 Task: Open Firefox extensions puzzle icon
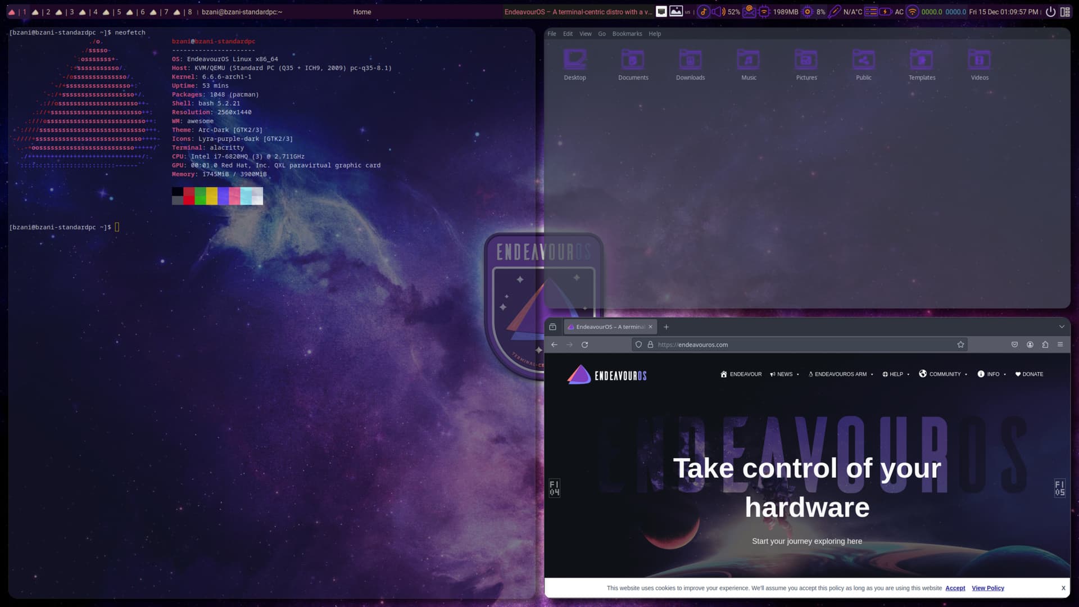coord(1045,345)
